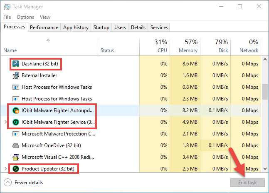Click 8.6 MB memory value for Dashlane
The image size is (269, 193).
tap(190, 64)
